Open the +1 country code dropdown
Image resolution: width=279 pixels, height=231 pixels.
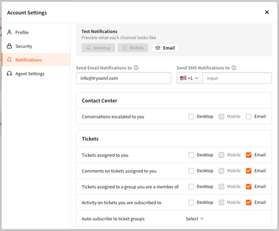[190, 78]
